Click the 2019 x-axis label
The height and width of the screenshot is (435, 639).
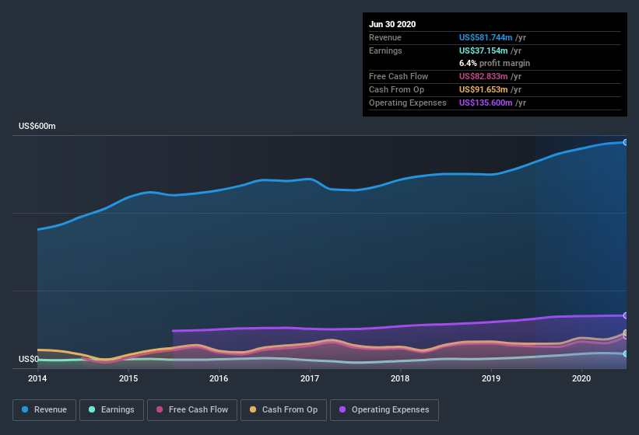click(x=491, y=378)
